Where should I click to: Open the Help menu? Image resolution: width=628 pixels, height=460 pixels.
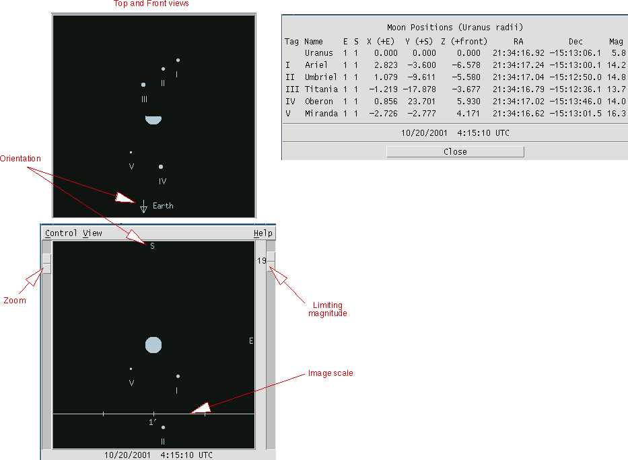[x=263, y=233]
